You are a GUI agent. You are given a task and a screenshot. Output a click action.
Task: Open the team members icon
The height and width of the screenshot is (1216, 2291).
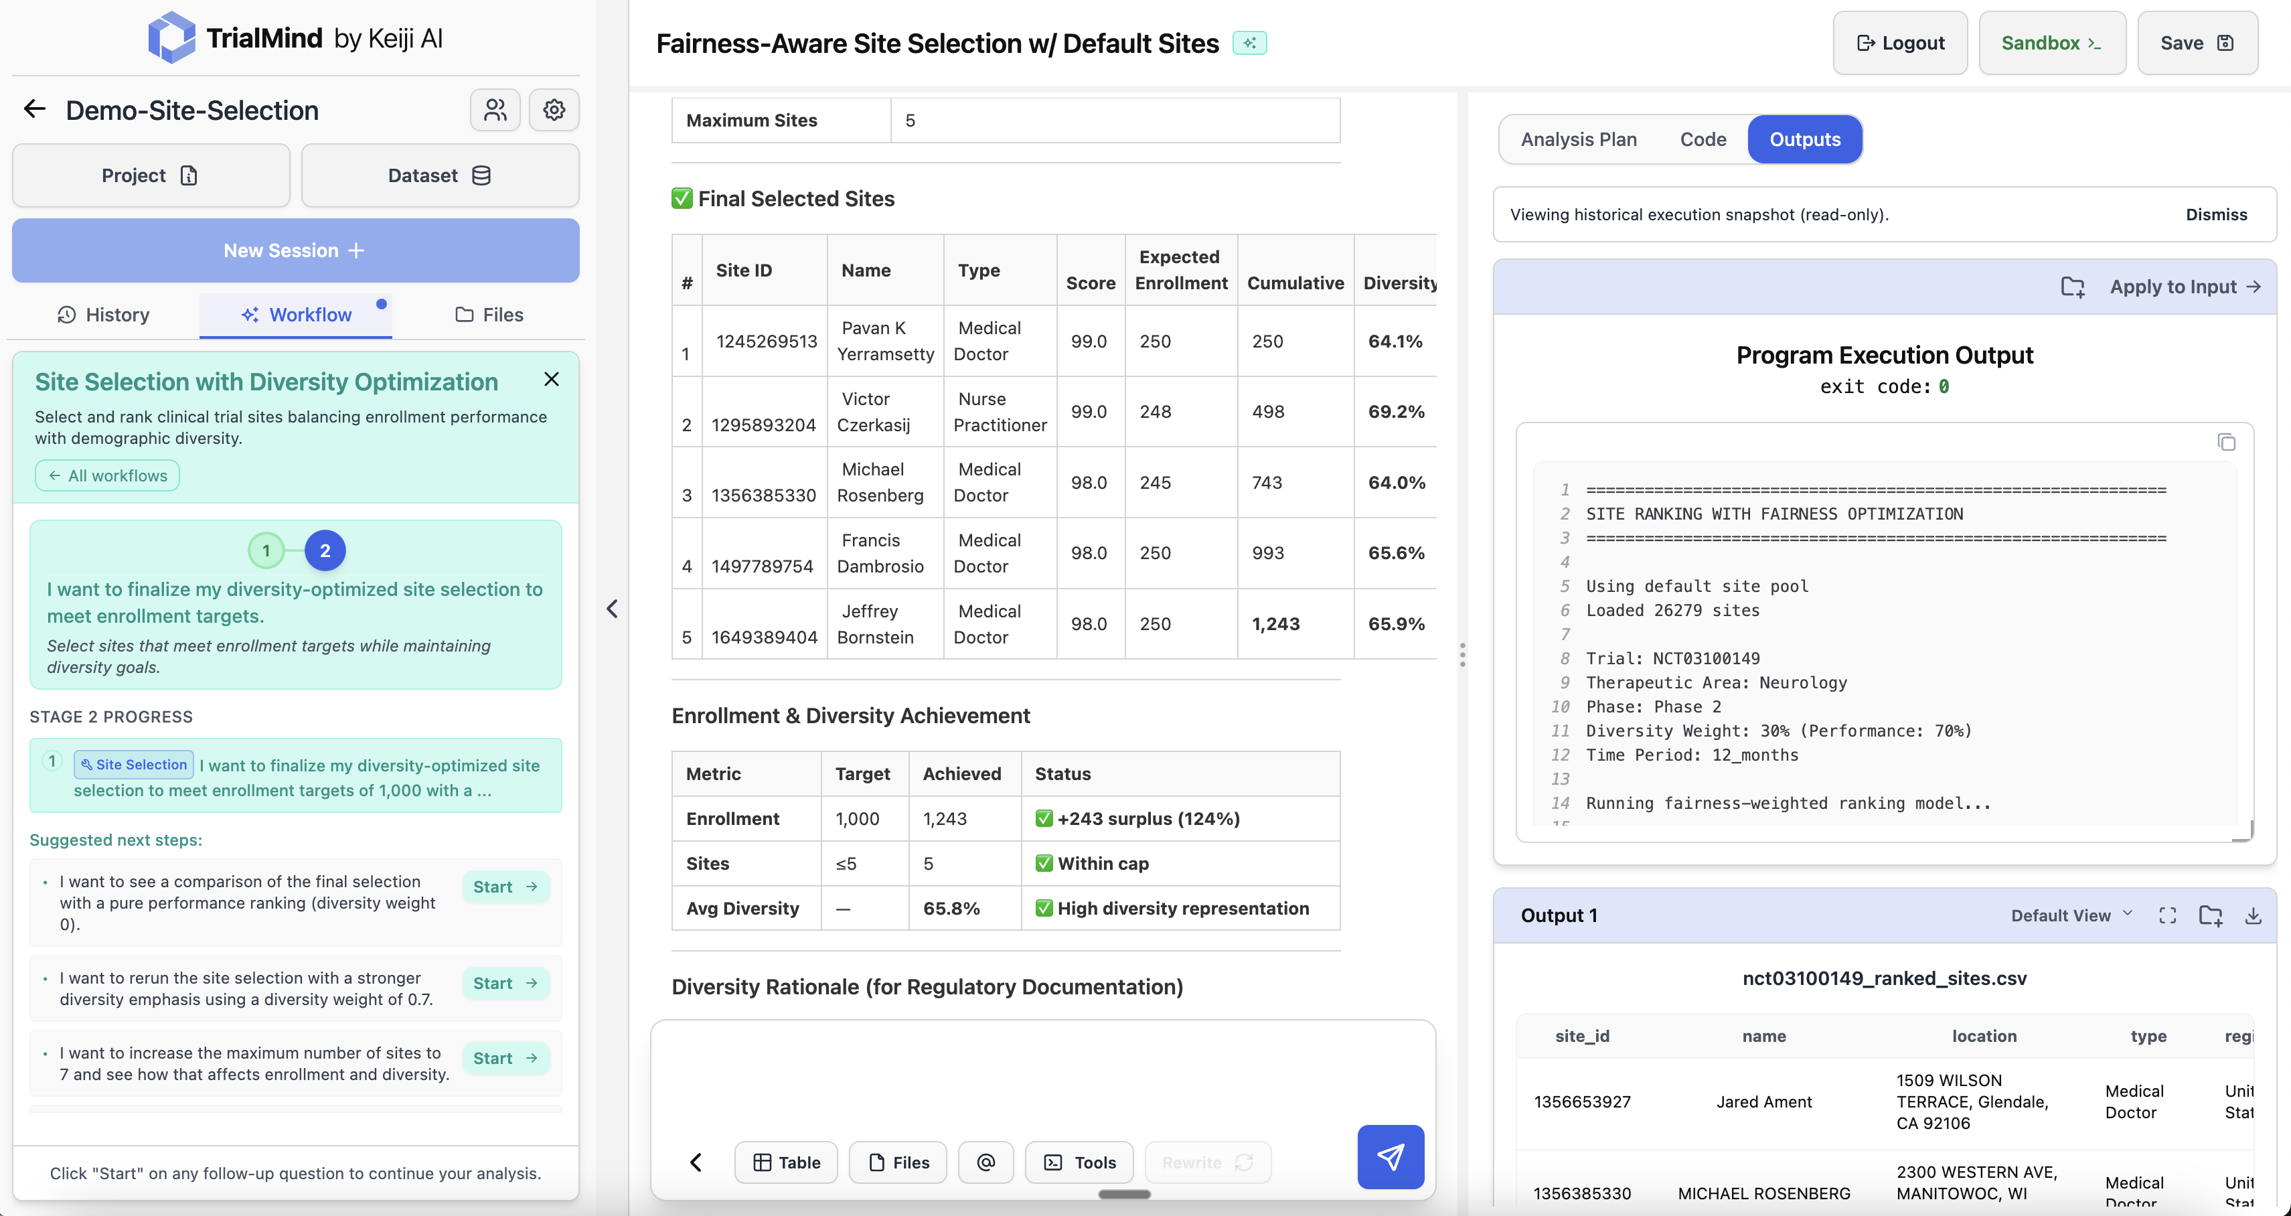click(495, 109)
